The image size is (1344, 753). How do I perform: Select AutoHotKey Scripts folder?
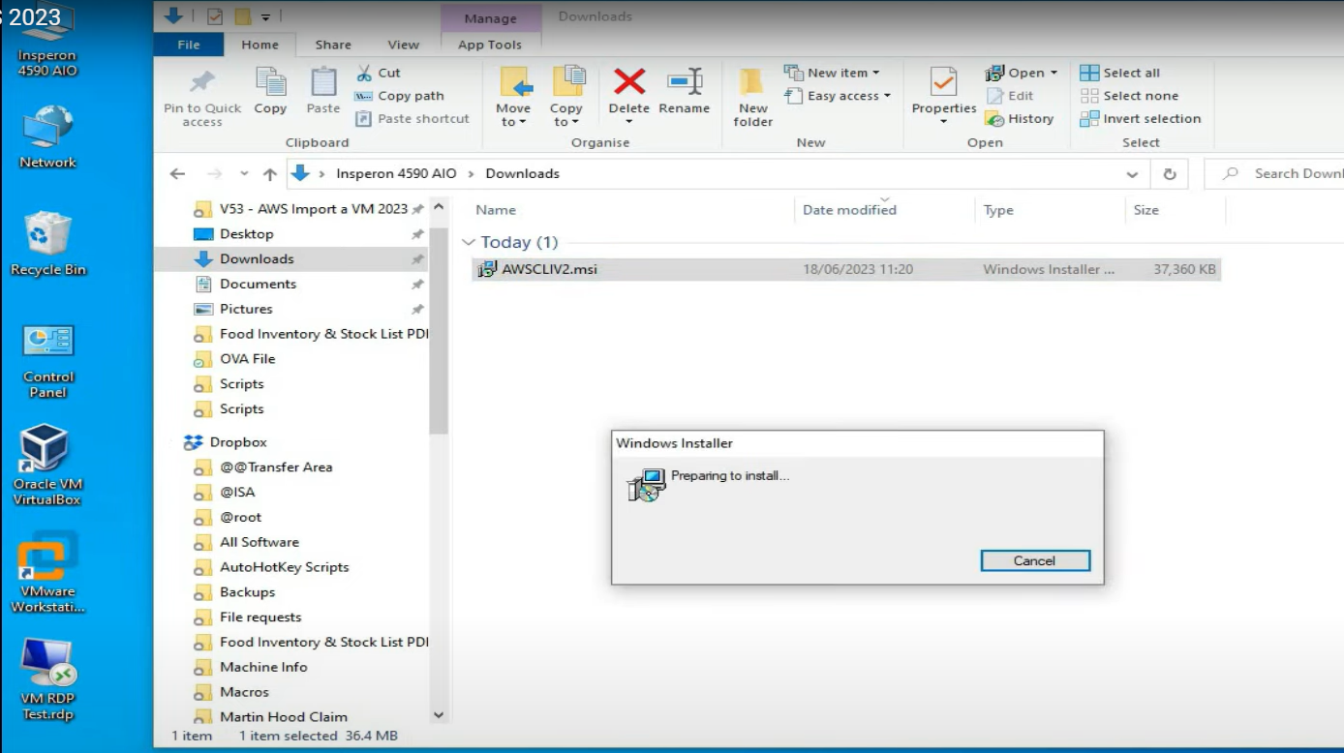pyautogui.click(x=284, y=568)
